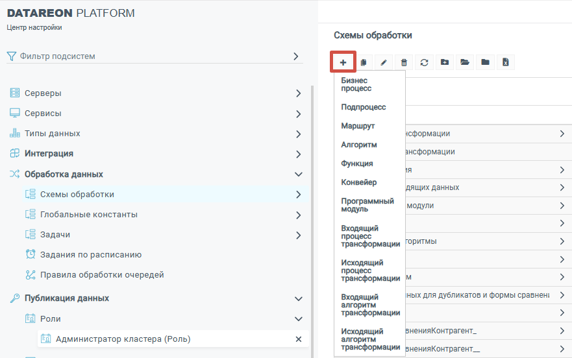Viewport: 572px width, 358px height.
Task: Click the pencil edit icon
Action: click(384, 62)
